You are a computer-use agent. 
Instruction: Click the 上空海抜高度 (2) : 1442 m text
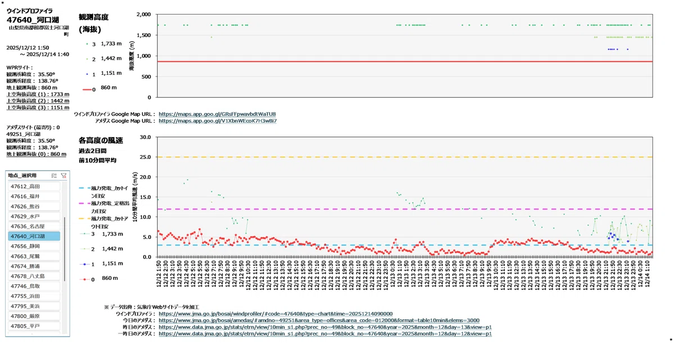(x=38, y=101)
